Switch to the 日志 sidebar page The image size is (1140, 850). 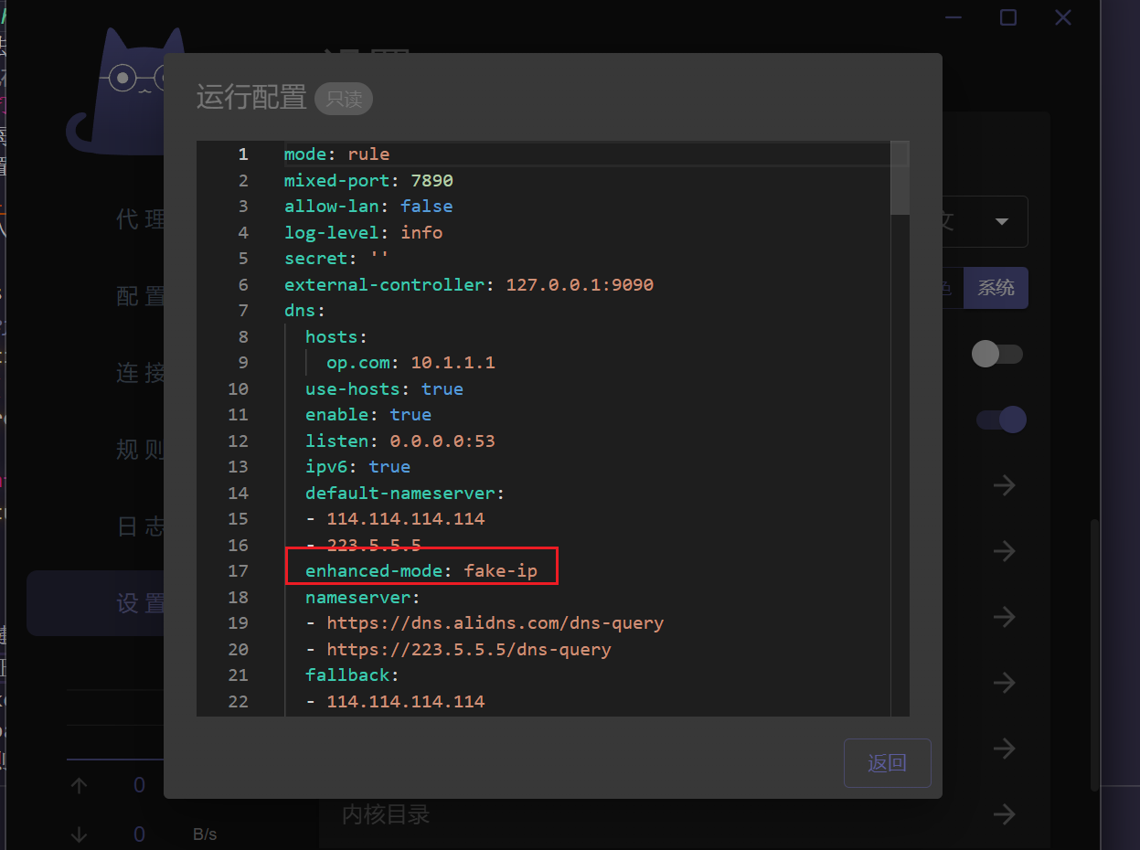(141, 526)
